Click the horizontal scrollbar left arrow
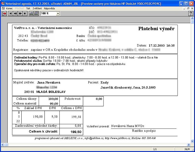195x152 pixels. [x=3, y=145]
